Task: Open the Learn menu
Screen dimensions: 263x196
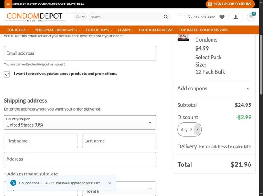Action: tap(126, 30)
